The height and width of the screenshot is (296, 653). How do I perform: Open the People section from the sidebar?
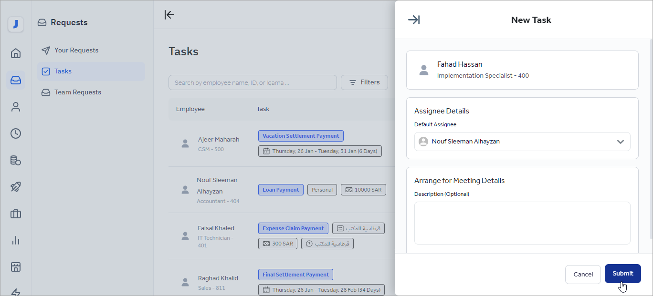click(x=16, y=106)
